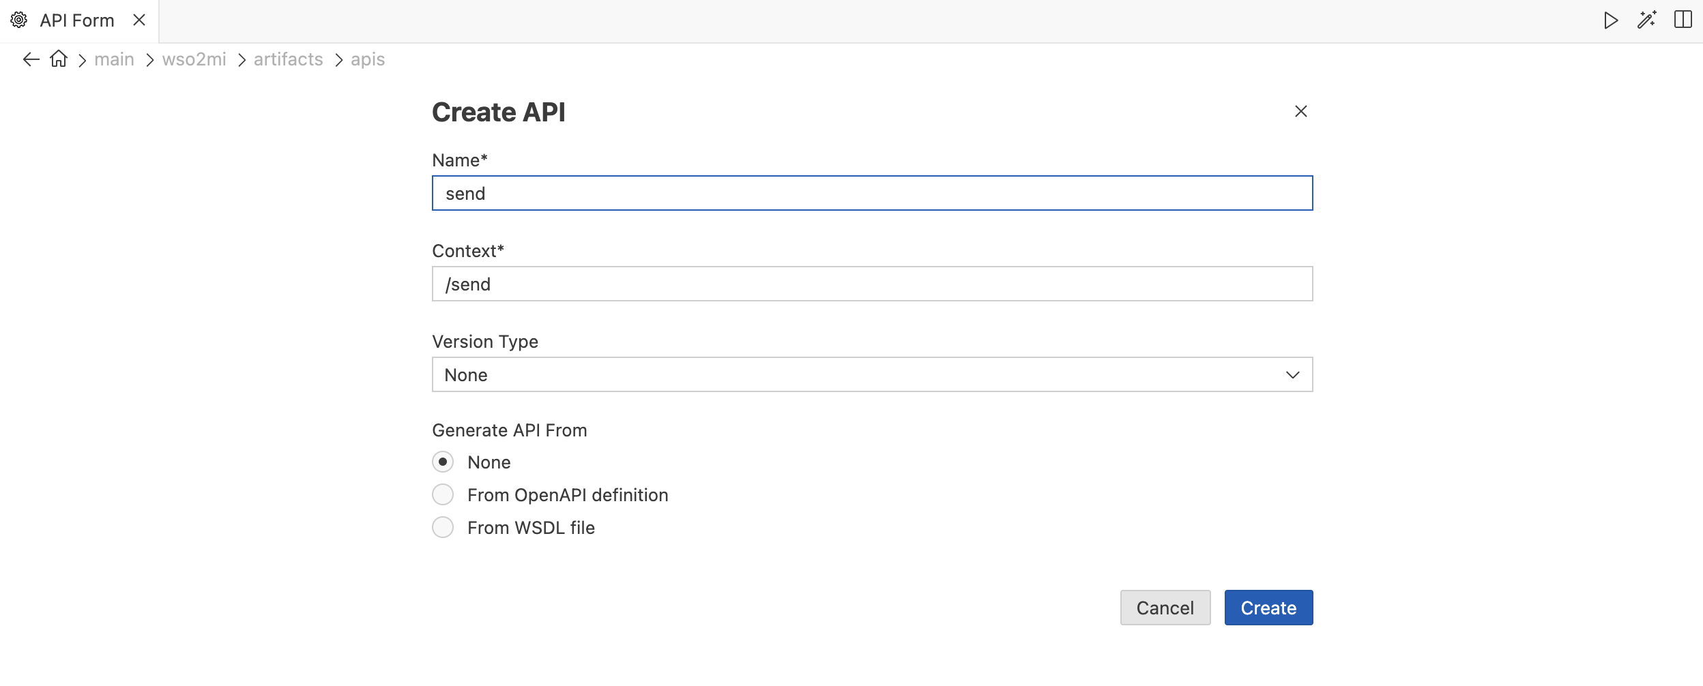This screenshot has height=686, width=1703.
Task: Open the Version Type dropdown
Action: 873,375
